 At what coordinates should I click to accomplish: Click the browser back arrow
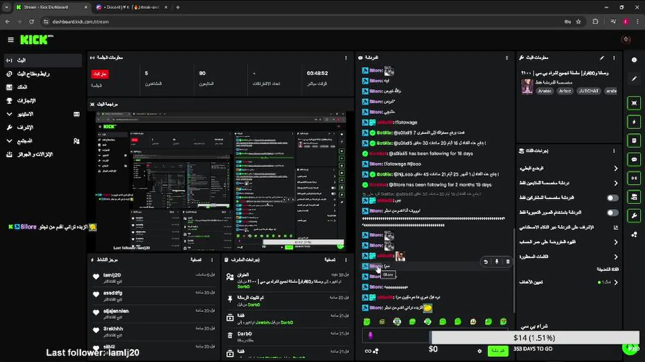click(8, 22)
